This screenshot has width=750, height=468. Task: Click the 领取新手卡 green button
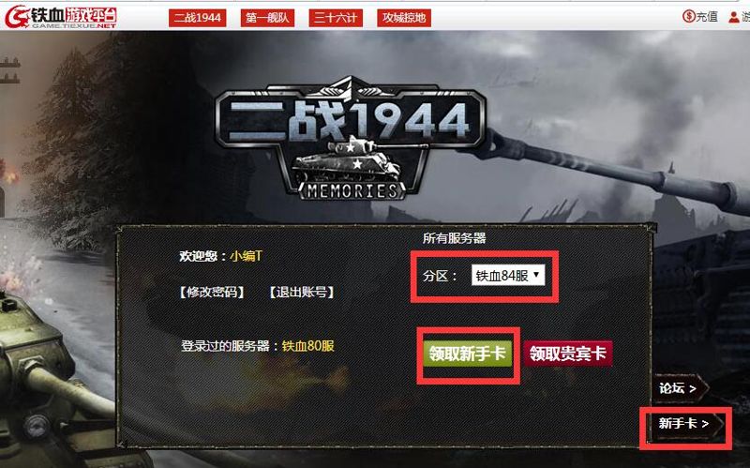point(467,354)
